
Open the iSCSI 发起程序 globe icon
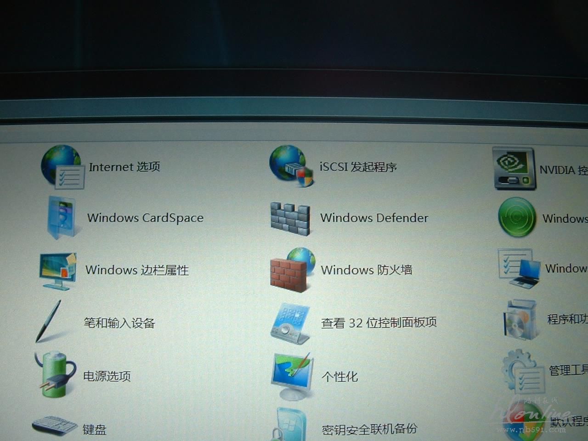tap(291, 166)
